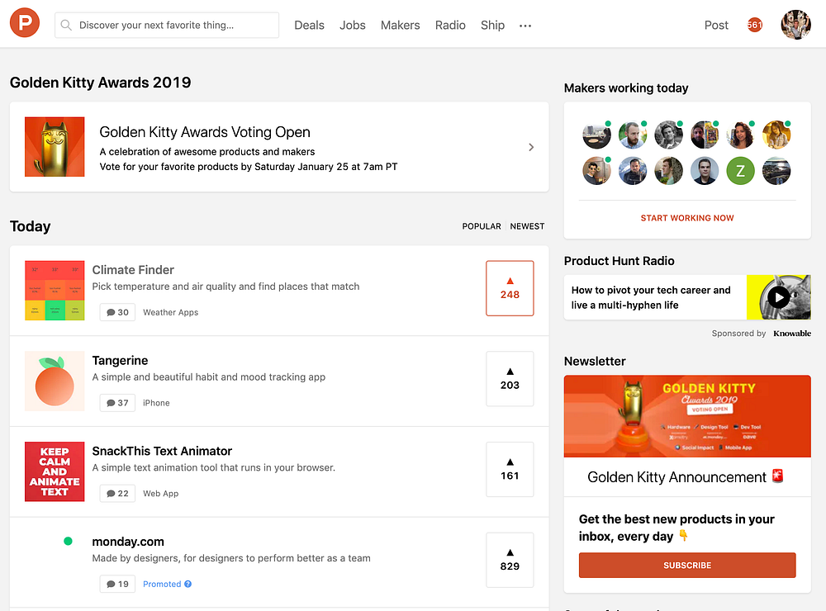Open SnackThis Text Animator title
This screenshot has width=826, height=611.
click(x=162, y=451)
